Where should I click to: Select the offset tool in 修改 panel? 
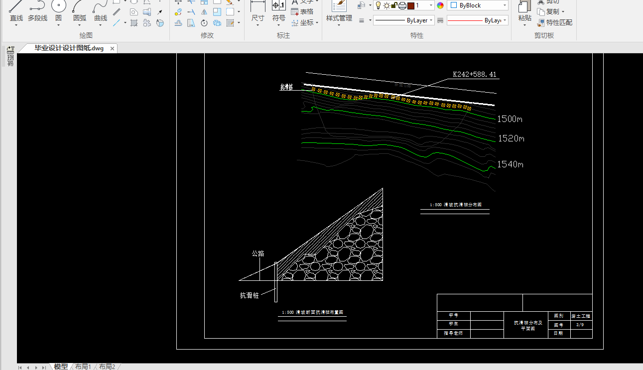(178, 23)
